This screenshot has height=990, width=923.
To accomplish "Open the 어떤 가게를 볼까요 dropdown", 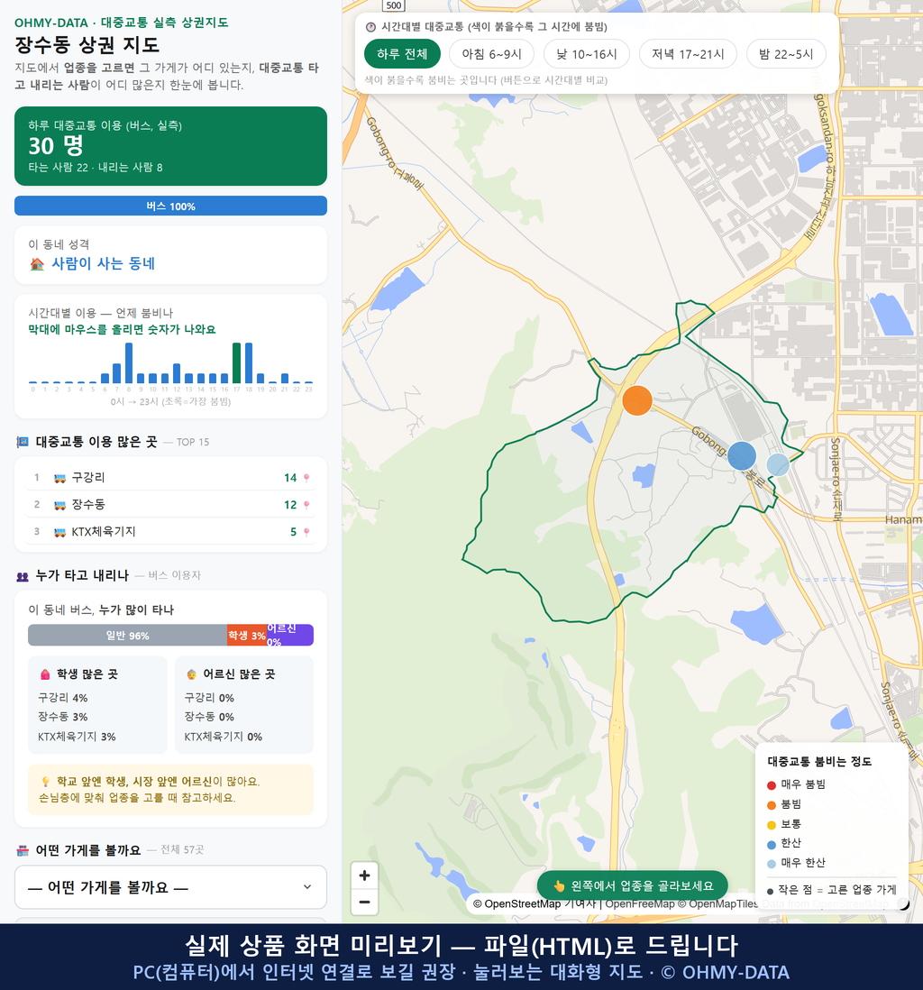I will pyautogui.click(x=170, y=887).
